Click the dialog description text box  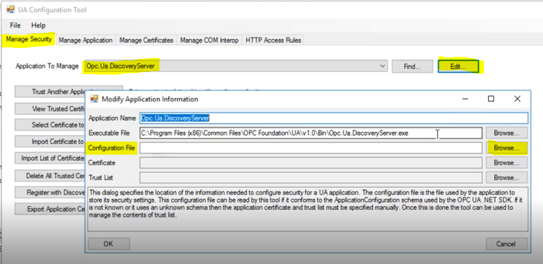308,209
